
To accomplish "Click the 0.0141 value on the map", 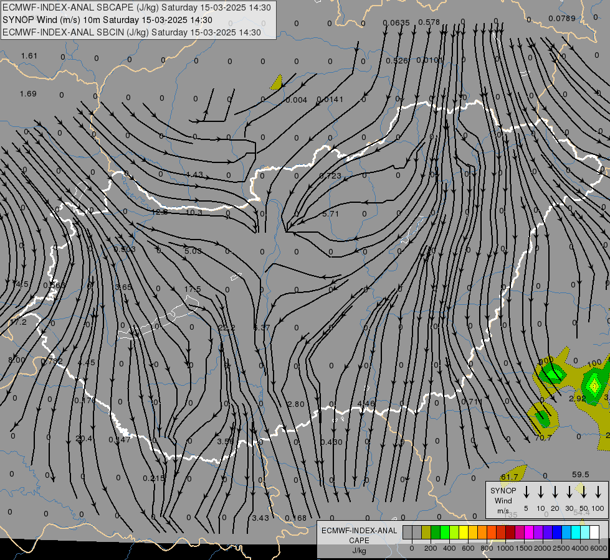I will click(x=330, y=99).
